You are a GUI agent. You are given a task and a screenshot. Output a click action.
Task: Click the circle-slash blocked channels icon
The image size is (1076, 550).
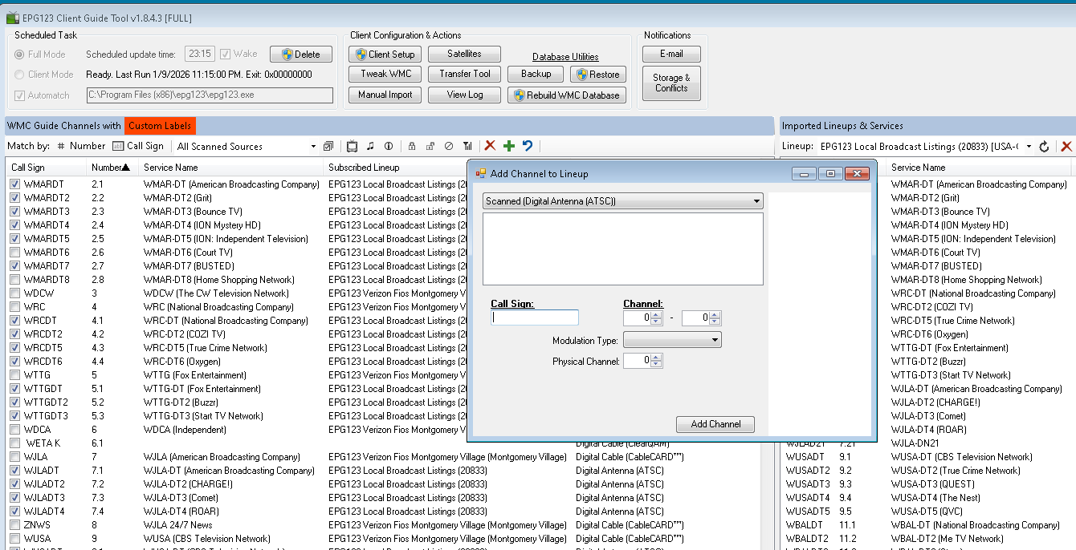(x=449, y=146)
